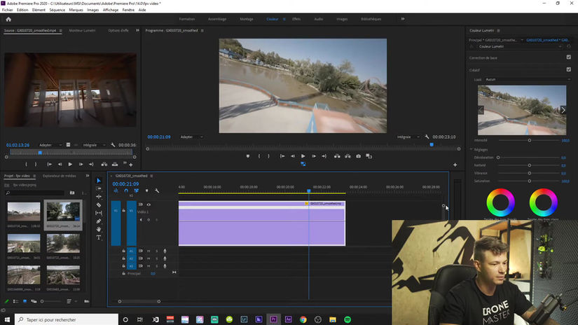Click Extract button in Program monitor
This screenshot has height=325, width=578.
coord(348,156)
